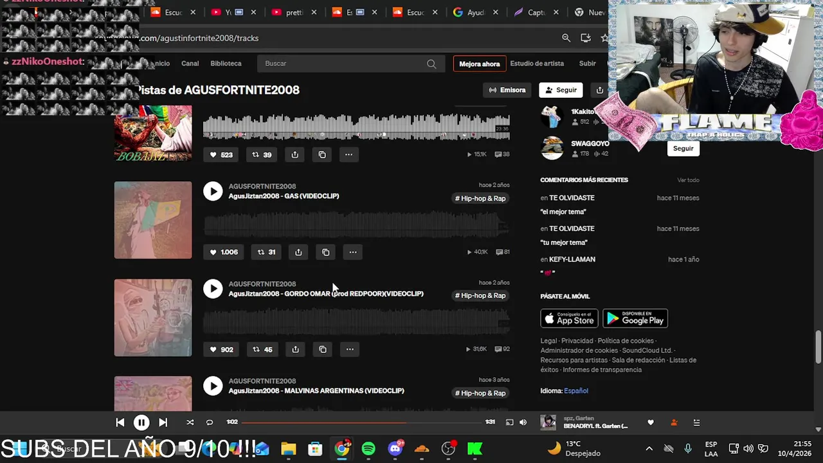Share the BOBAJAZ artwork track

294,154
